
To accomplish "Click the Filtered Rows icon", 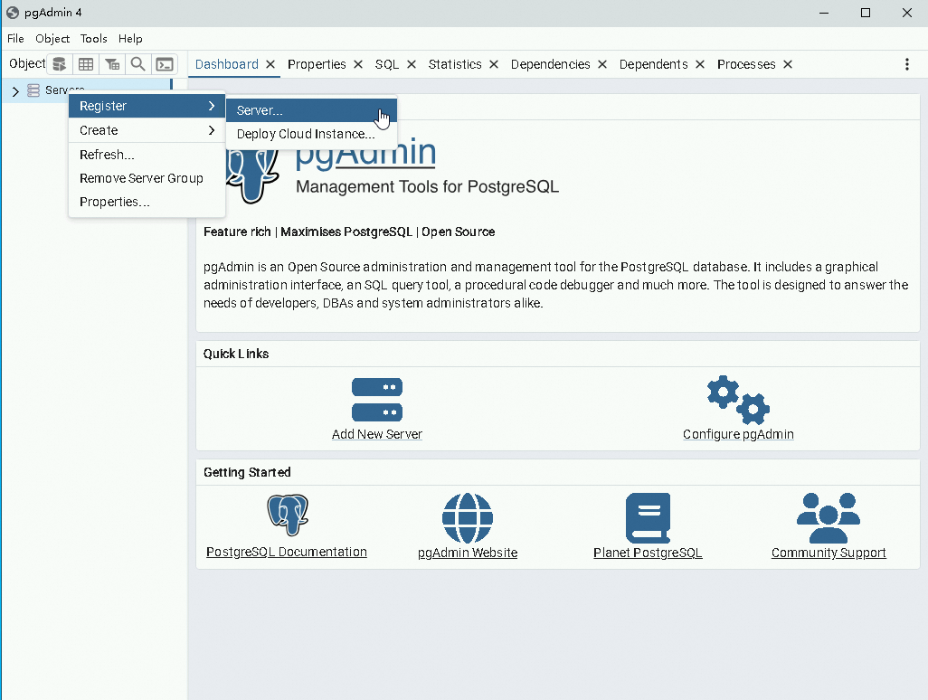I will coord(111,63).
